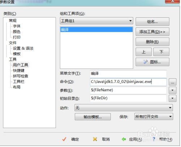181x147 pixels.
Task: Click the green arrow icon beside 应用
Action: (x=124, y=139)
